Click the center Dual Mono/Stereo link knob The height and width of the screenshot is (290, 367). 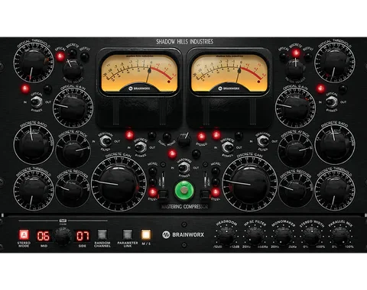coord(184,140)
